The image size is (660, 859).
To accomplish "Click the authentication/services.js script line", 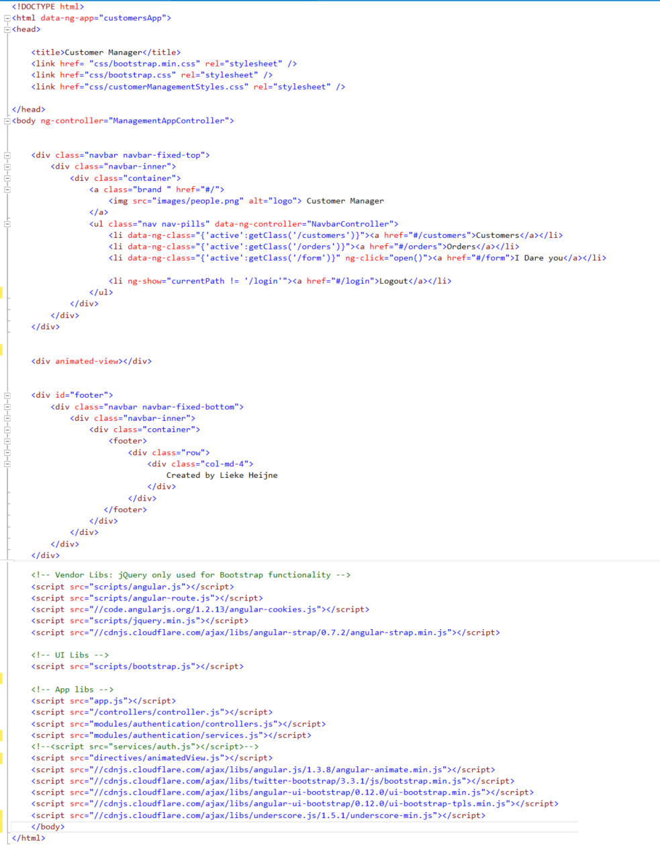I will coord(171,735).
